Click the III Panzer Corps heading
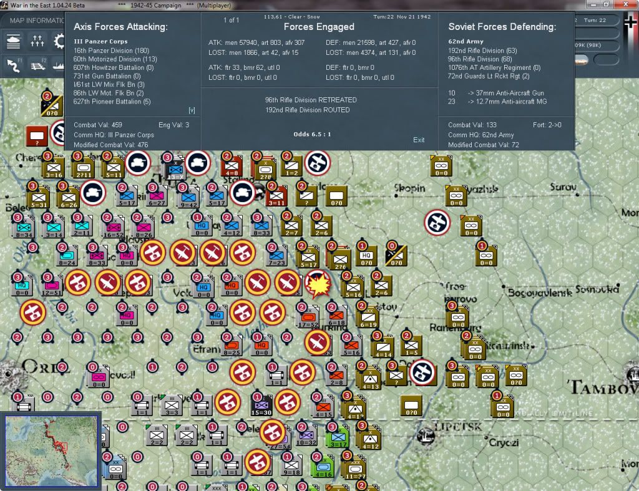Image resolution: width=639 pixels, height=491 pixels. [x=100, y=41]
